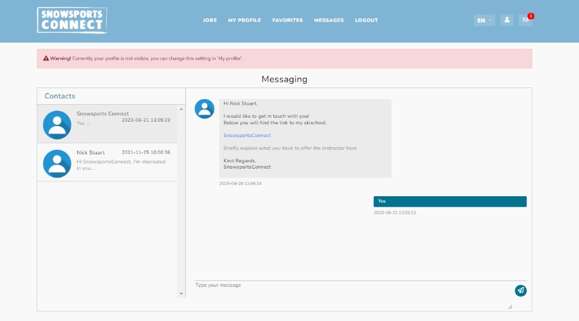Open the Favorites page
This screenshot has width=579, height=321.
point(287,20)
